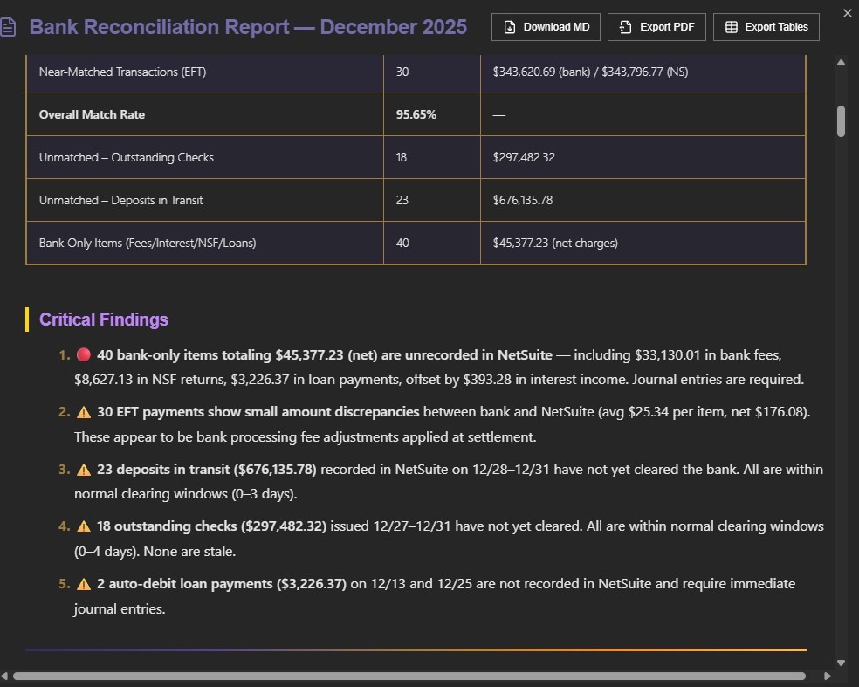
Task: Click the vertical scrollbar up arrow
Action: [x=841, y=63]
